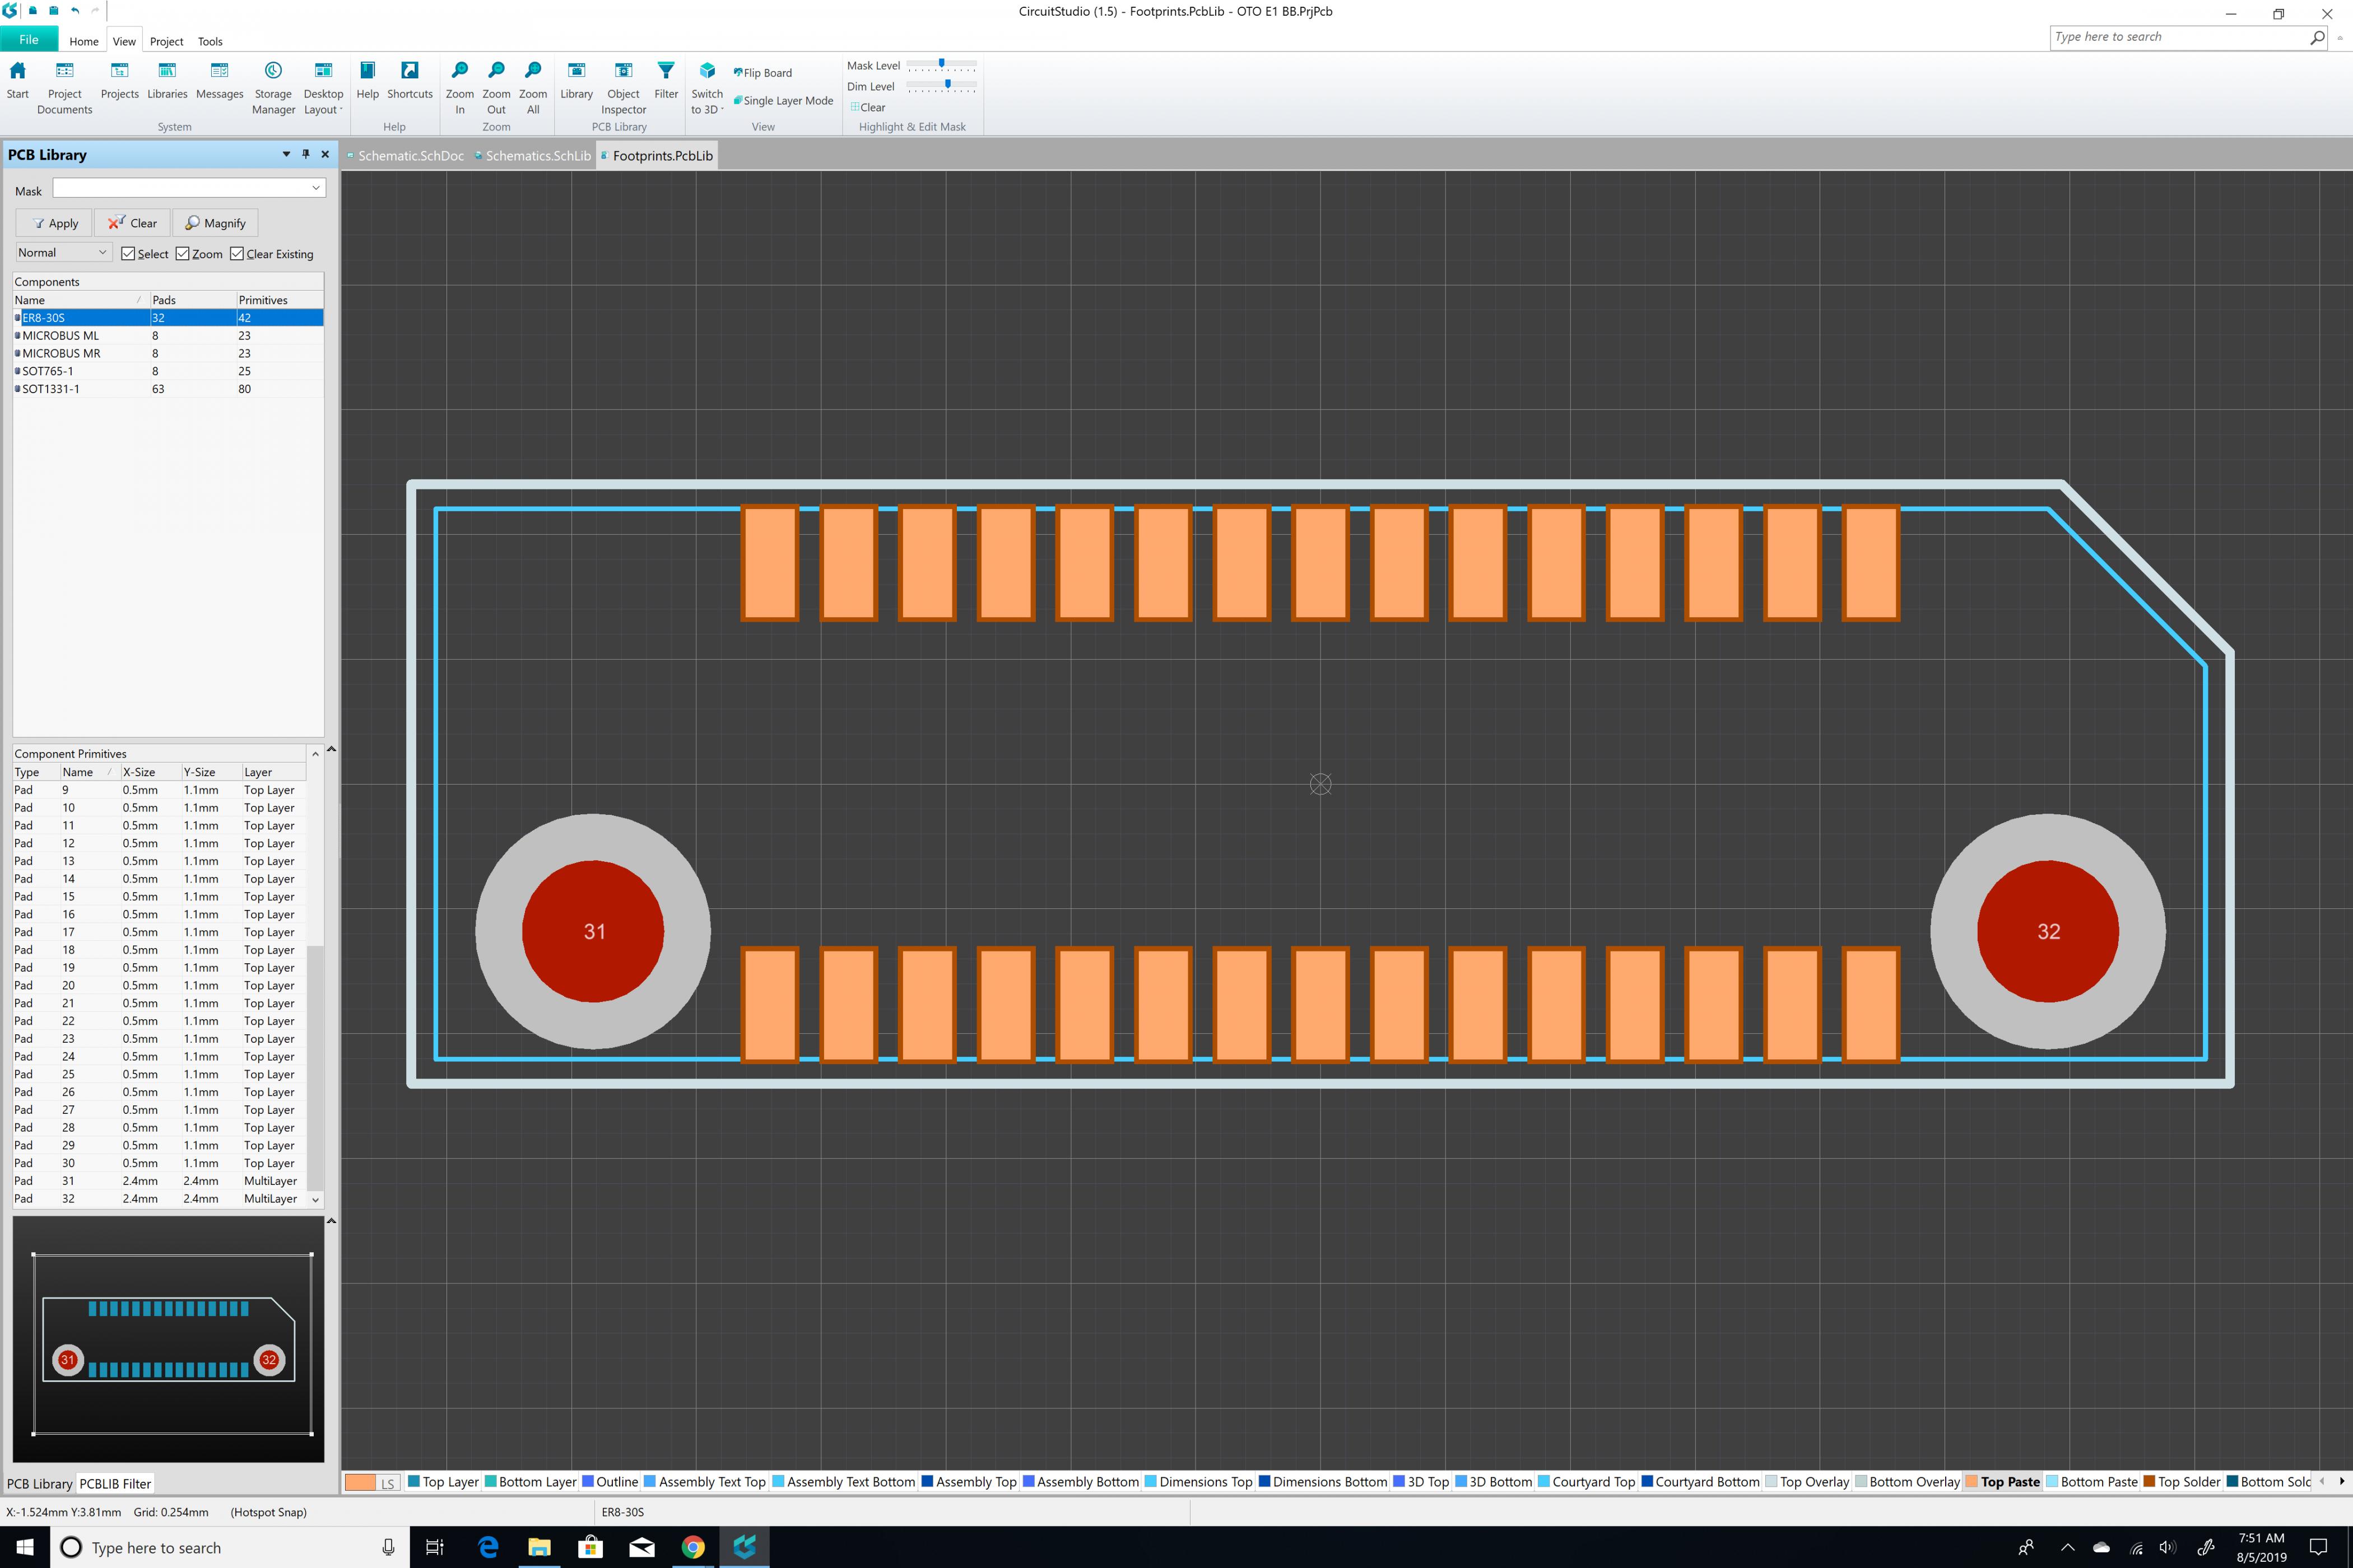Select the Top Solder layer

[2182, 1482]
